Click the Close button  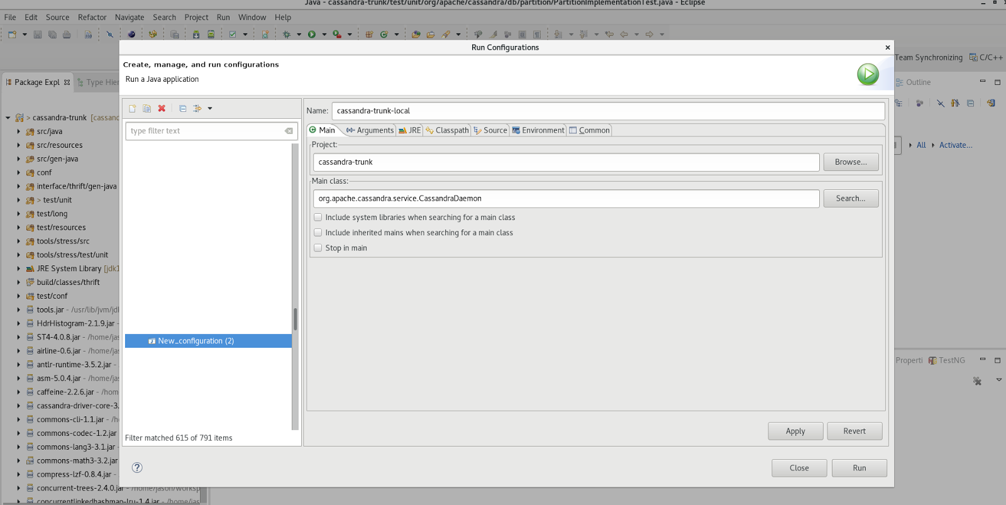(x=799, y=468)
